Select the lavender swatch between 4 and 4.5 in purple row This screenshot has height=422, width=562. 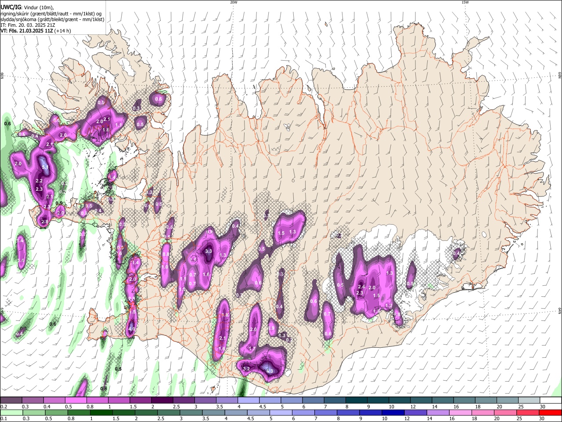[x=249, y=400]
